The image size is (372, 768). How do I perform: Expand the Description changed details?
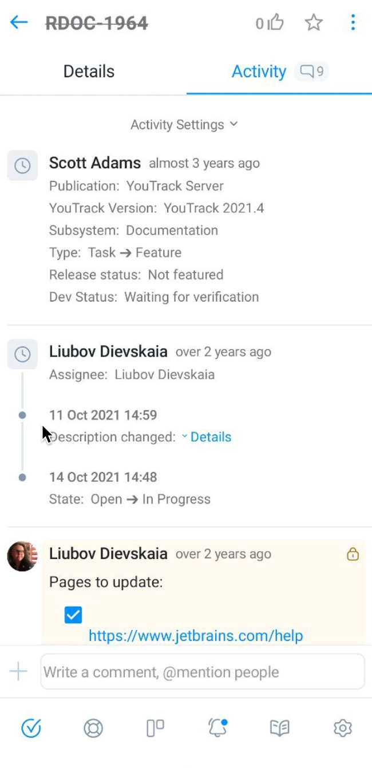[211, 437]
